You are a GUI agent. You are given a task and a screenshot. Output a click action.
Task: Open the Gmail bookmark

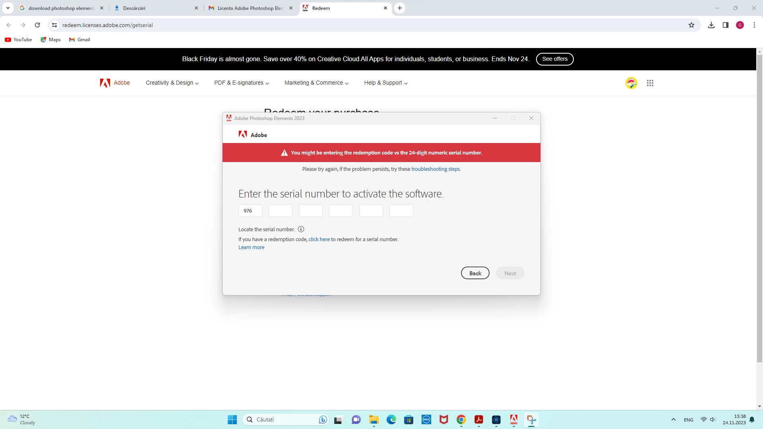(x=79, y=40)
